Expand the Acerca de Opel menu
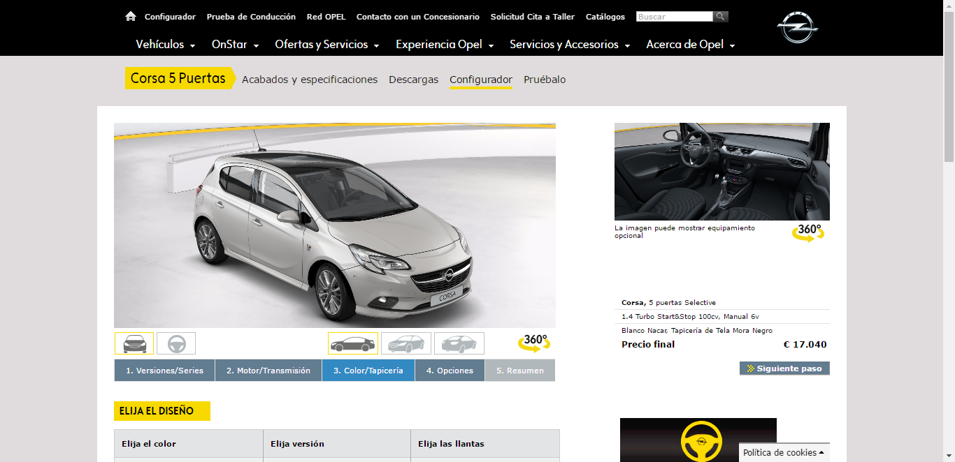Screen dimensions: 955x462 (x=690, y=45)
